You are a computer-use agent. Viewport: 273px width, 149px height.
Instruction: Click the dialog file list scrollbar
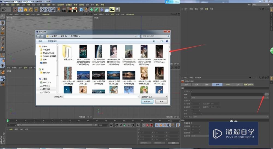pos(169,69)
